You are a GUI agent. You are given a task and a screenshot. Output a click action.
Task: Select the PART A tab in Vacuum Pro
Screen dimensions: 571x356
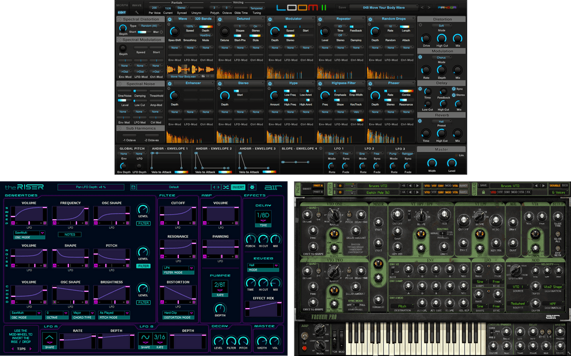click(318, 186)
